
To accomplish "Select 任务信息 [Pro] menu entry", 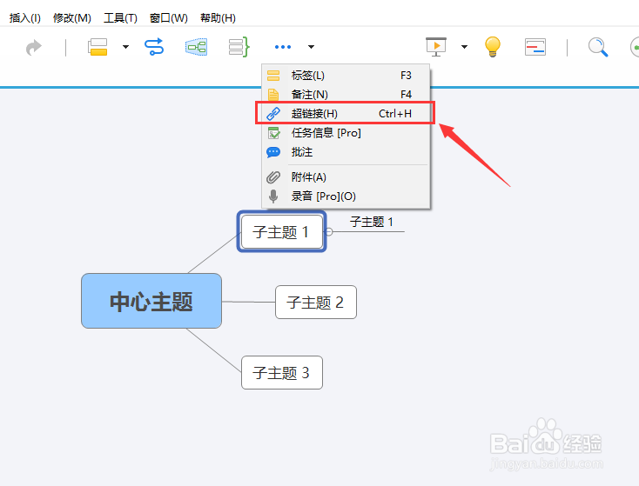I will [346, 133].
